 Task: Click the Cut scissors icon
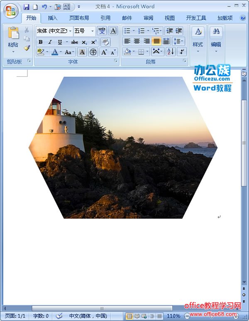27,30
